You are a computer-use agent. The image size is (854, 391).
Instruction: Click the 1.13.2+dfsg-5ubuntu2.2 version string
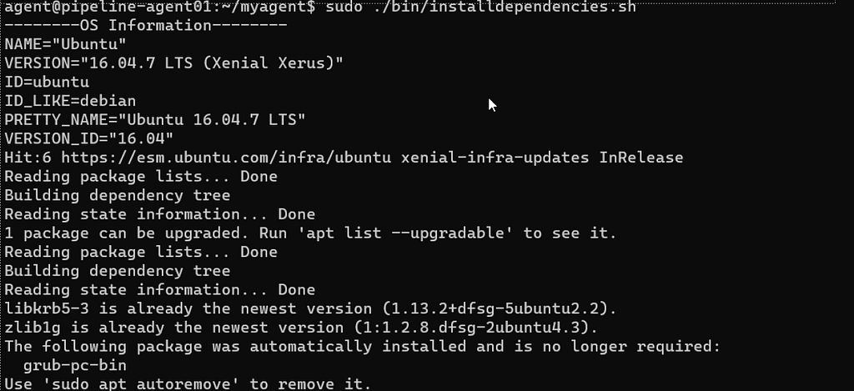click(x=495, y=308)
